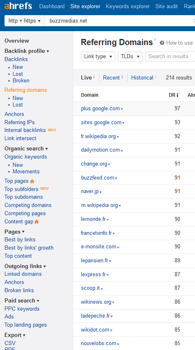This screenshot has height=350, width=195.
Task: Go to Competing domains report
Action: coord(28,205)
